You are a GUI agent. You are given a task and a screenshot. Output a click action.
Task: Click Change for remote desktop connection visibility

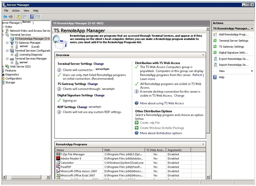coord(179,95)
